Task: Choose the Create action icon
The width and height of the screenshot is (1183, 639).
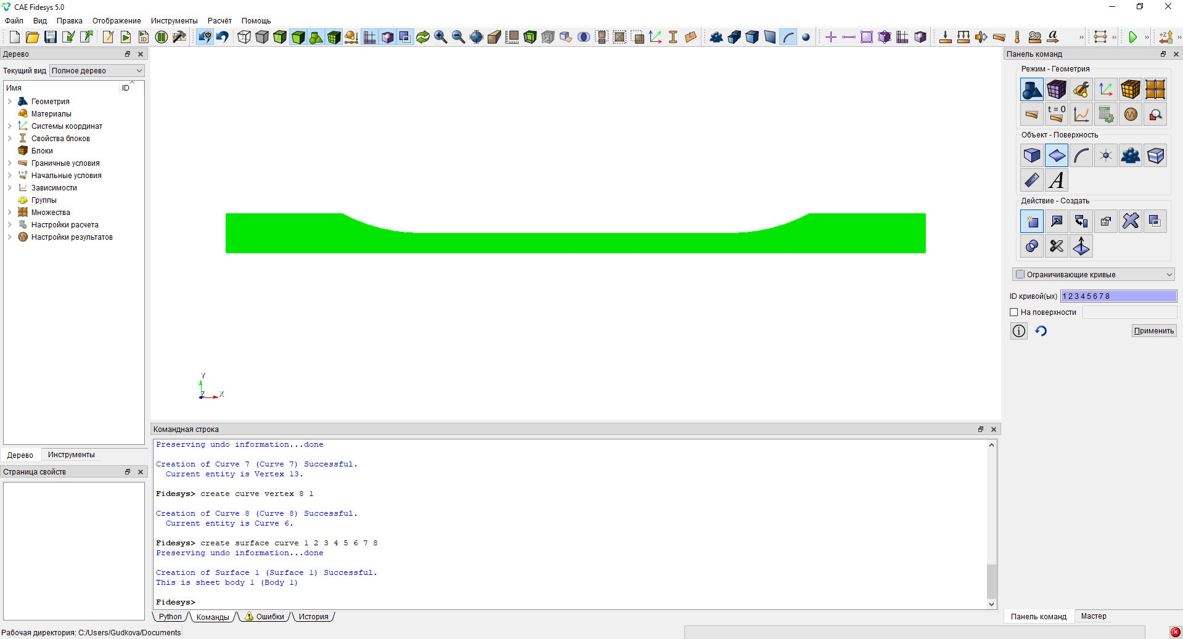Action: coord(1032,221)
